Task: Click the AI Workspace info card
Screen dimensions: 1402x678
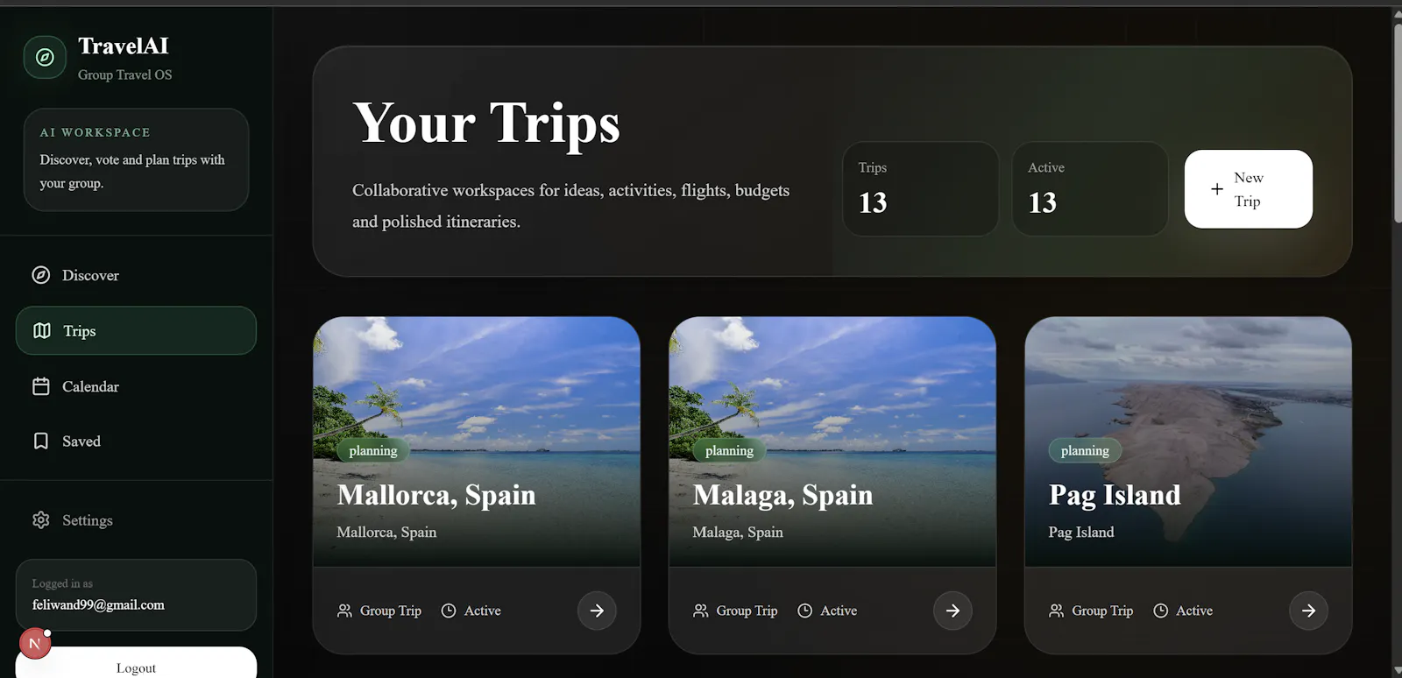Action: [136, 159]
